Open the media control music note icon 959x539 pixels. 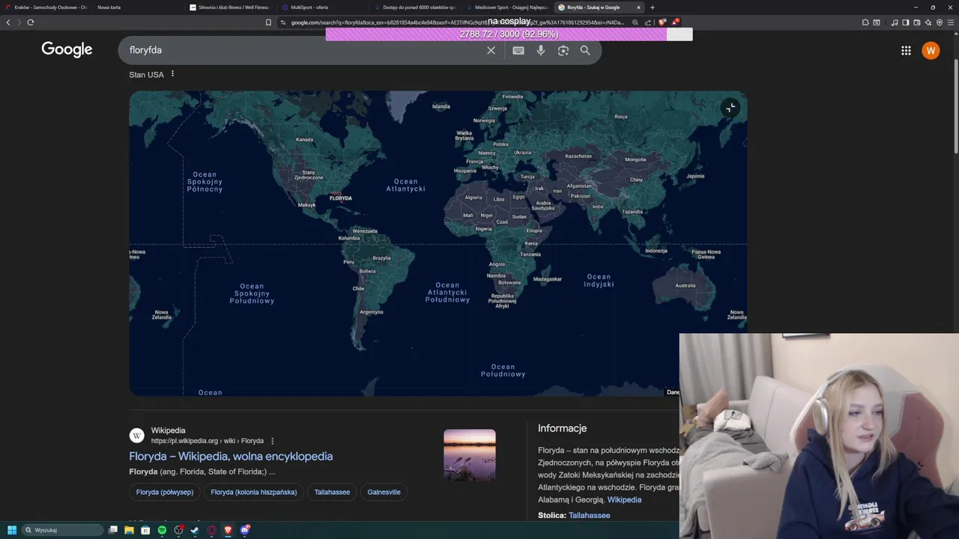coord(895,22)
